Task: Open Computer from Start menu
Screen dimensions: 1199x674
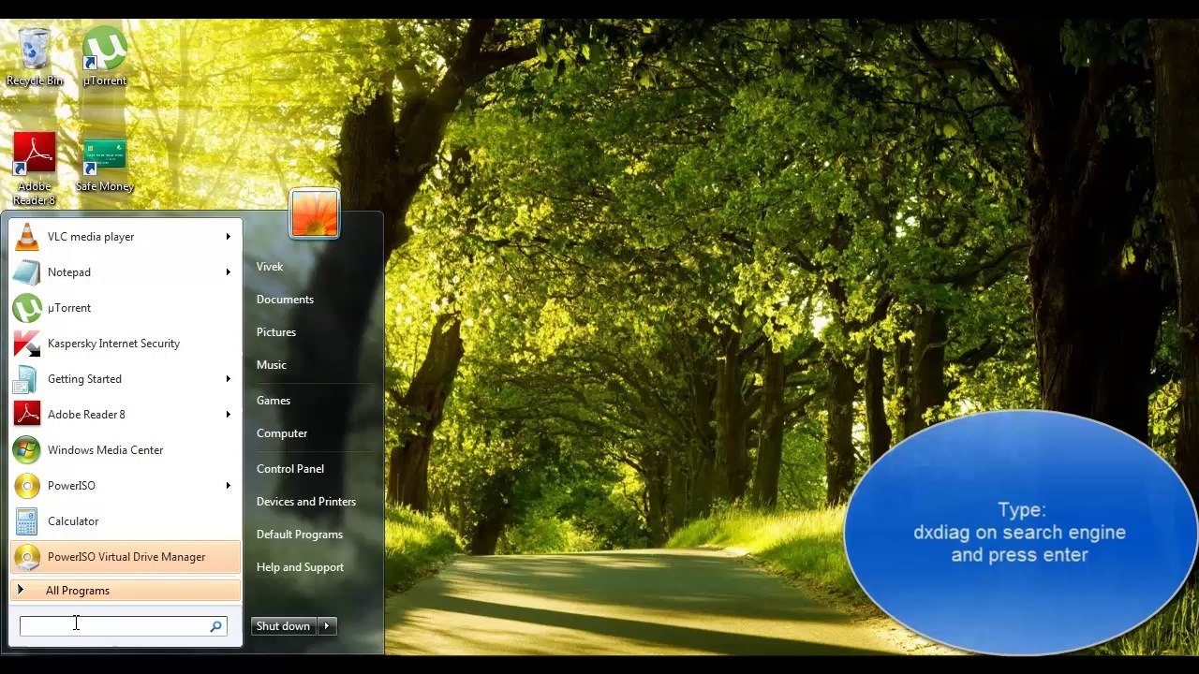Action: pos(282,433)
